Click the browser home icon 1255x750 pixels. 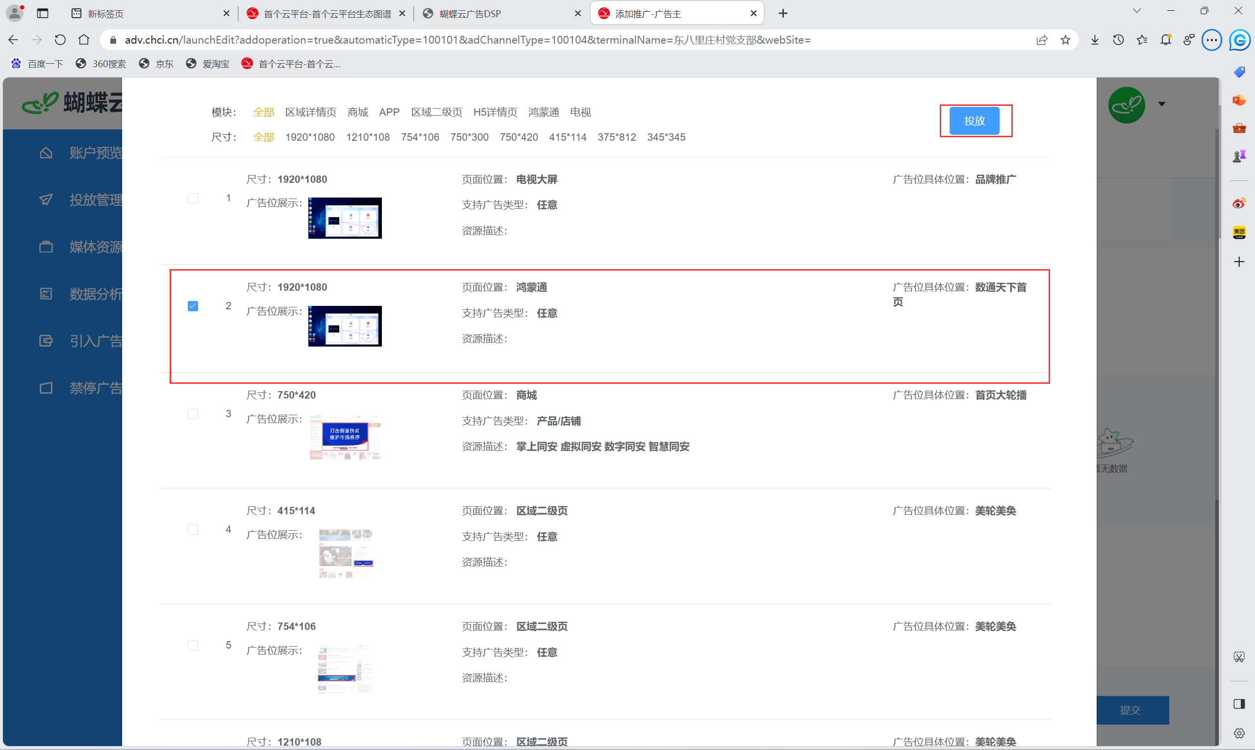[x=84, y=40]
